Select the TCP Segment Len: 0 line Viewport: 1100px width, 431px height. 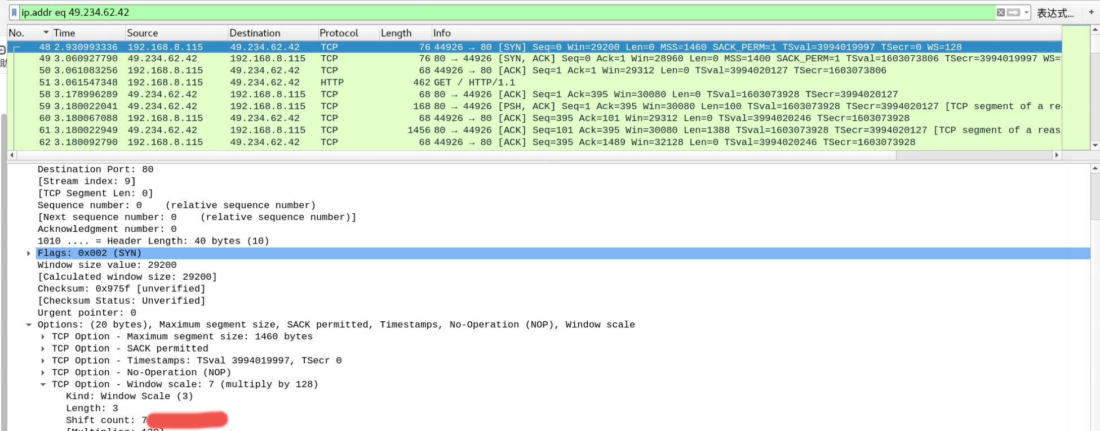click(95, 193)
